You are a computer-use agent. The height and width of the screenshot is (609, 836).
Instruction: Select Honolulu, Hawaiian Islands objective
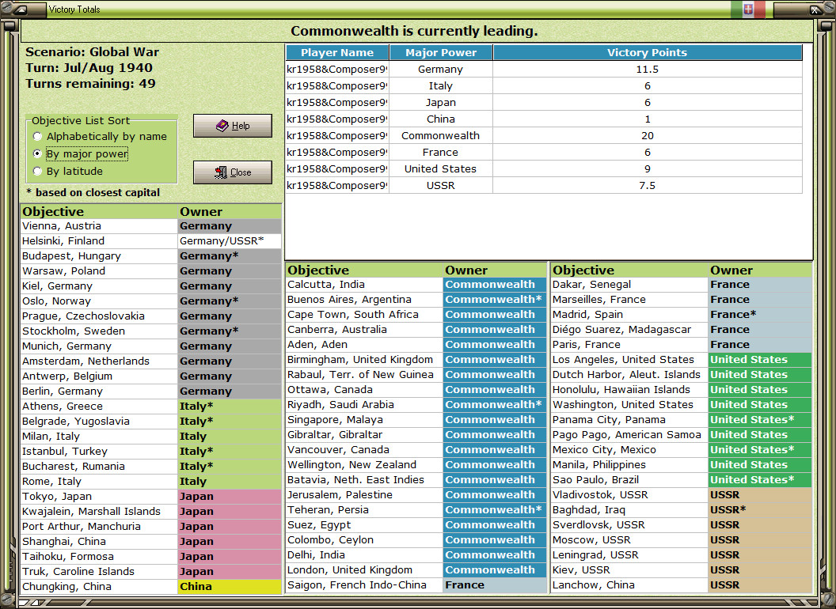(x=629, y=389)
